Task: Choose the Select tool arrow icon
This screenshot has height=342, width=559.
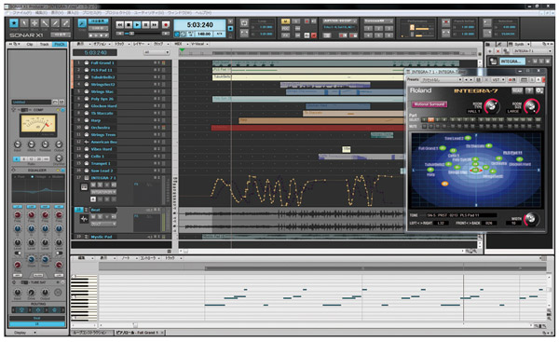Action: 24,23
